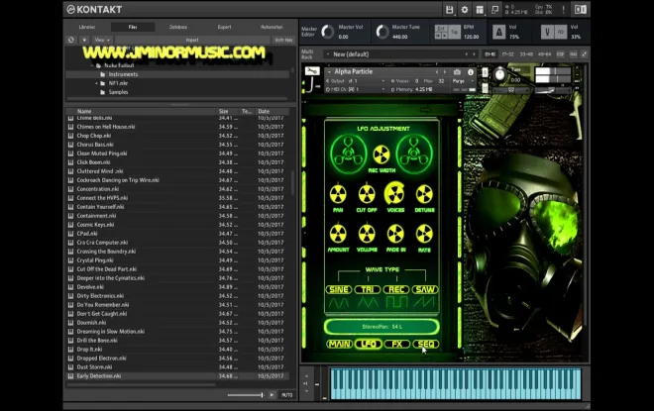
Task: Refresh the file browser
Action: click(x=71, y=40)
